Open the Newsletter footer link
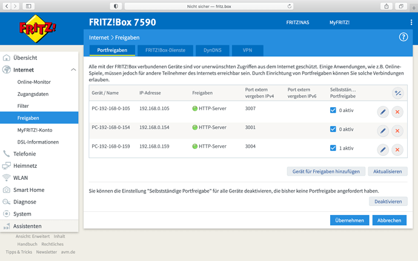 47,252
